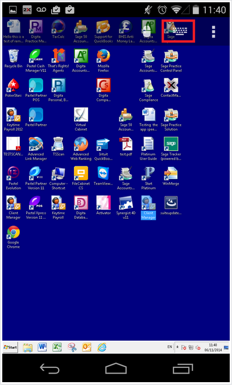Open Pastel Partner POS shortcut
This screenshot has width=232, height=385.
(x=36, y=91)
